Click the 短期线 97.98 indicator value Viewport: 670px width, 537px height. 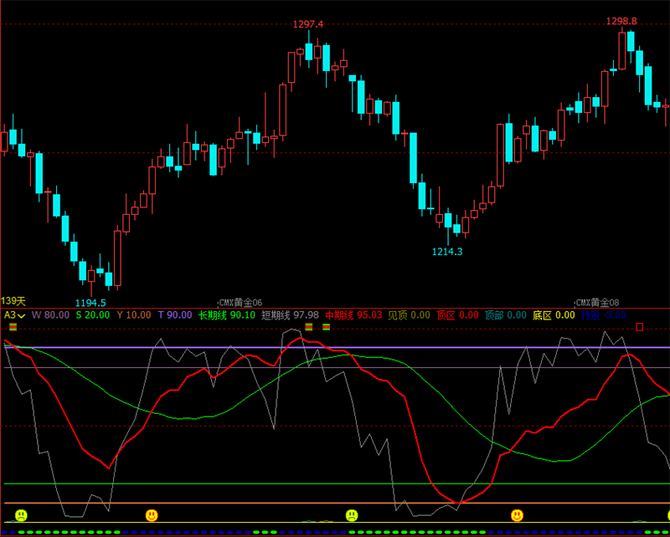[290, 315]
